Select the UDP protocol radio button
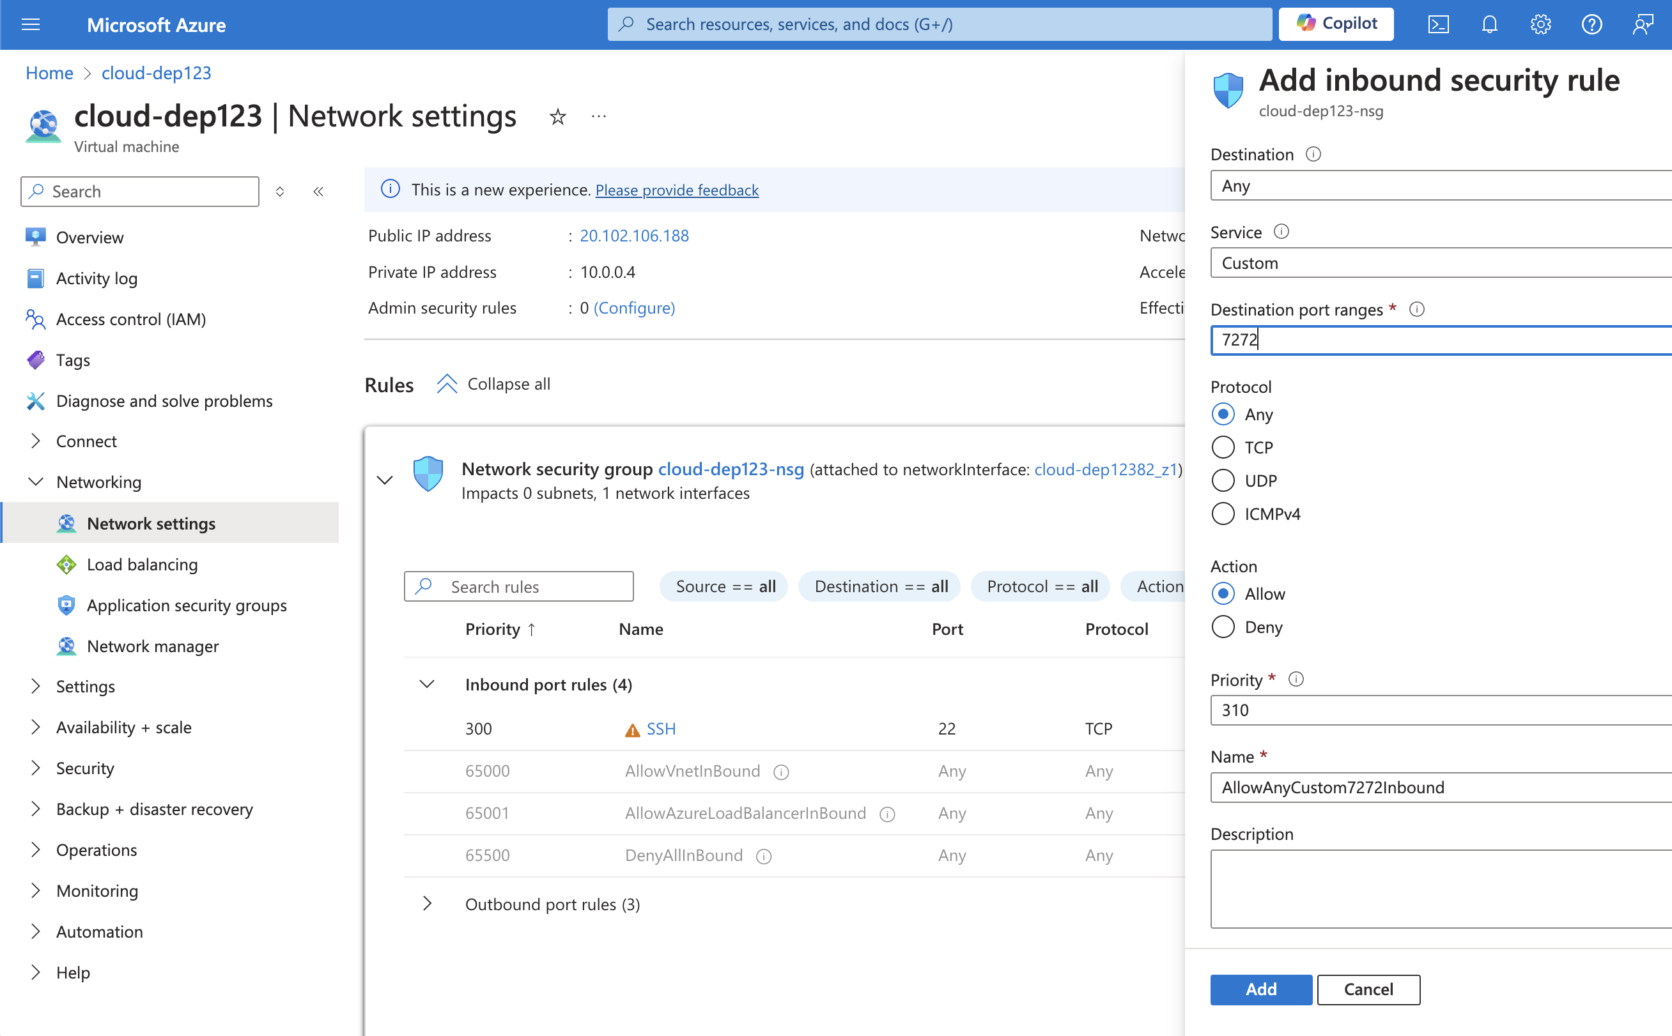 pyautogui.click(x=1222, y=480)
